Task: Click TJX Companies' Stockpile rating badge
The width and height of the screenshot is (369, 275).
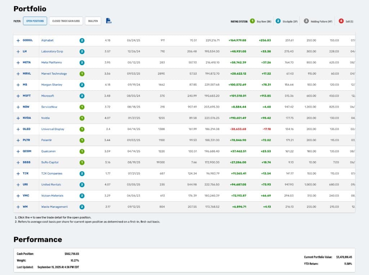Action: 82,174
